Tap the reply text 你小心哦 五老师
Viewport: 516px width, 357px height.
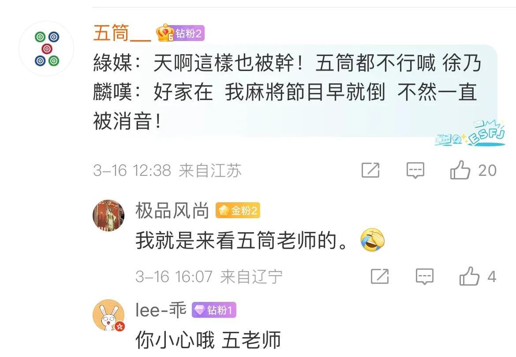pos(208,340)
